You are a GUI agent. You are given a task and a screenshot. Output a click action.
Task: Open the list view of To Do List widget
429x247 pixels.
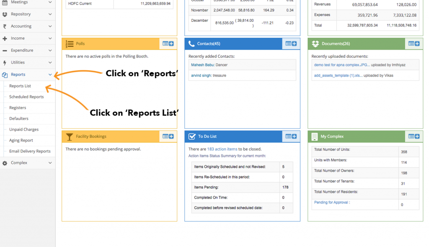288,136
